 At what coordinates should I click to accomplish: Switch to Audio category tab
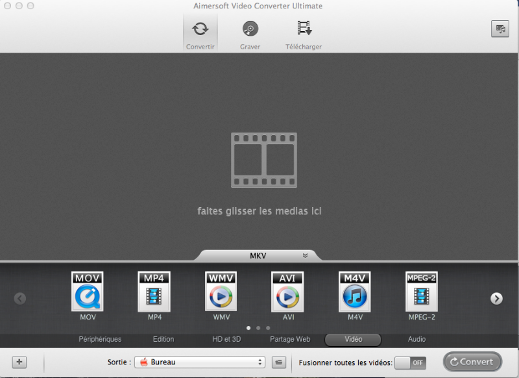(x=416, y=339)
